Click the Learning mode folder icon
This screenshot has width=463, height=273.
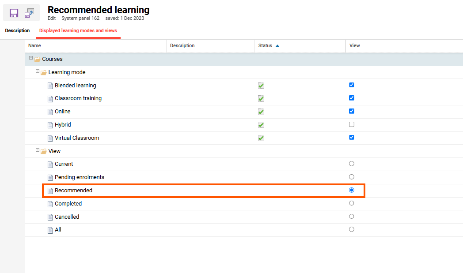(x=43, y=73)
